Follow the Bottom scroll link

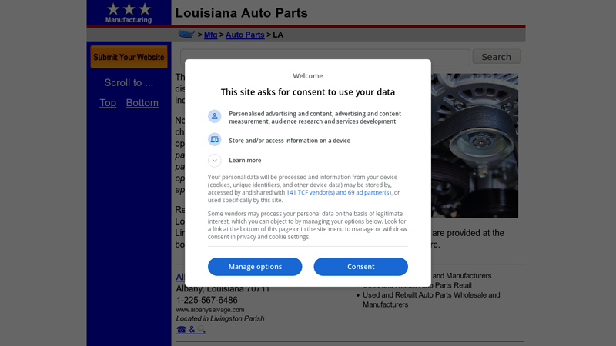click(142, 103)
